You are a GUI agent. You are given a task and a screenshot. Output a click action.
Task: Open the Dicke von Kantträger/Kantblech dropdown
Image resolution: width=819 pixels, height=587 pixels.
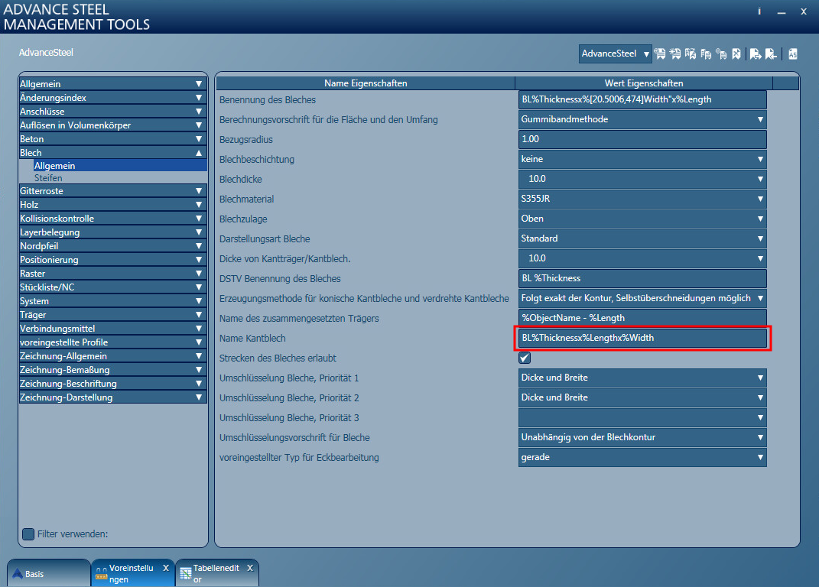point(642,258)
